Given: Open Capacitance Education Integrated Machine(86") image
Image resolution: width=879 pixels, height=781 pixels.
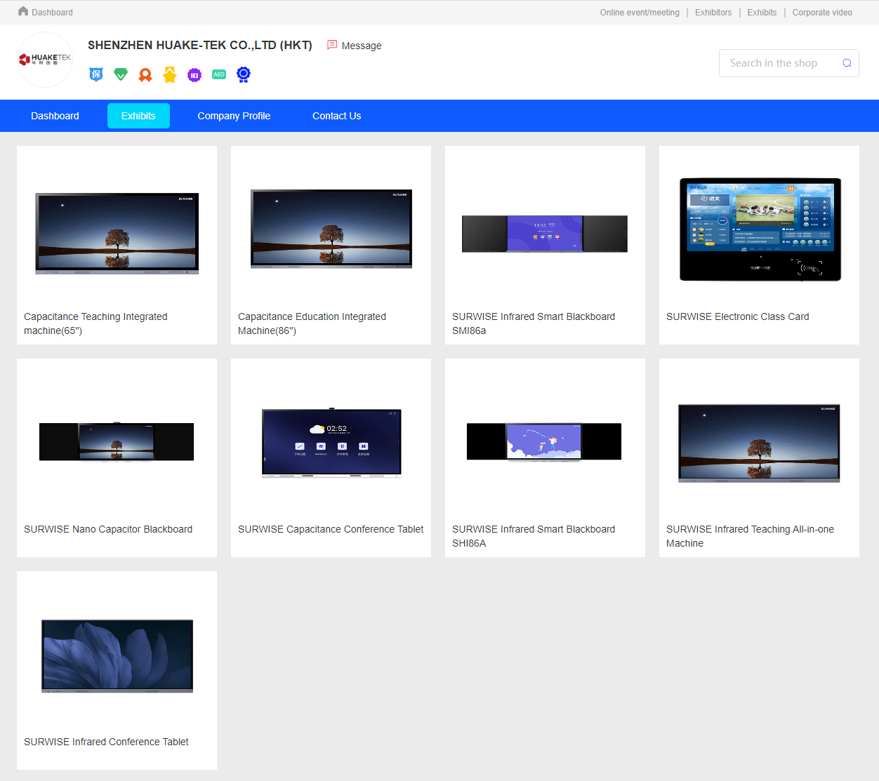Looking at the screenshot, I should coord(331,229).
